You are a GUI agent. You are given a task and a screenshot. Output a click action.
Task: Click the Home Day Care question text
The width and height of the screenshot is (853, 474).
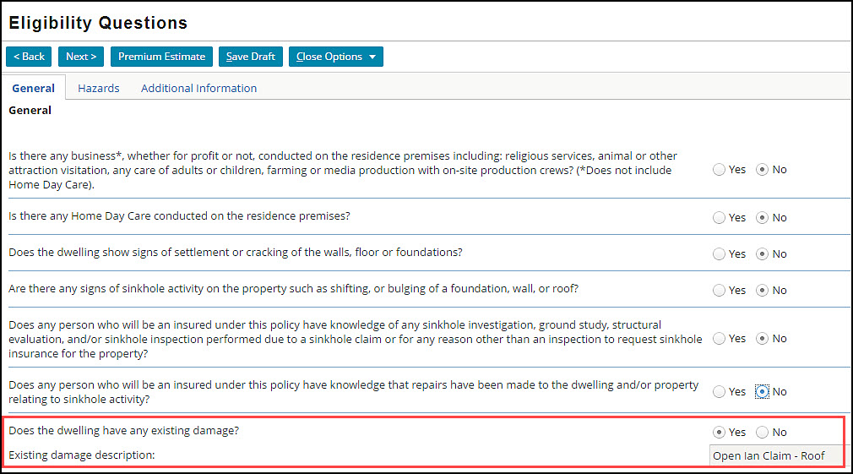pos(180,216)
